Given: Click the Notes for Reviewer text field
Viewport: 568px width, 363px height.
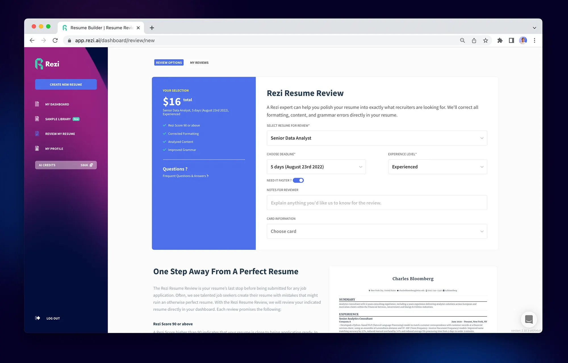Looking at the screenshot, I should (377, 202).
